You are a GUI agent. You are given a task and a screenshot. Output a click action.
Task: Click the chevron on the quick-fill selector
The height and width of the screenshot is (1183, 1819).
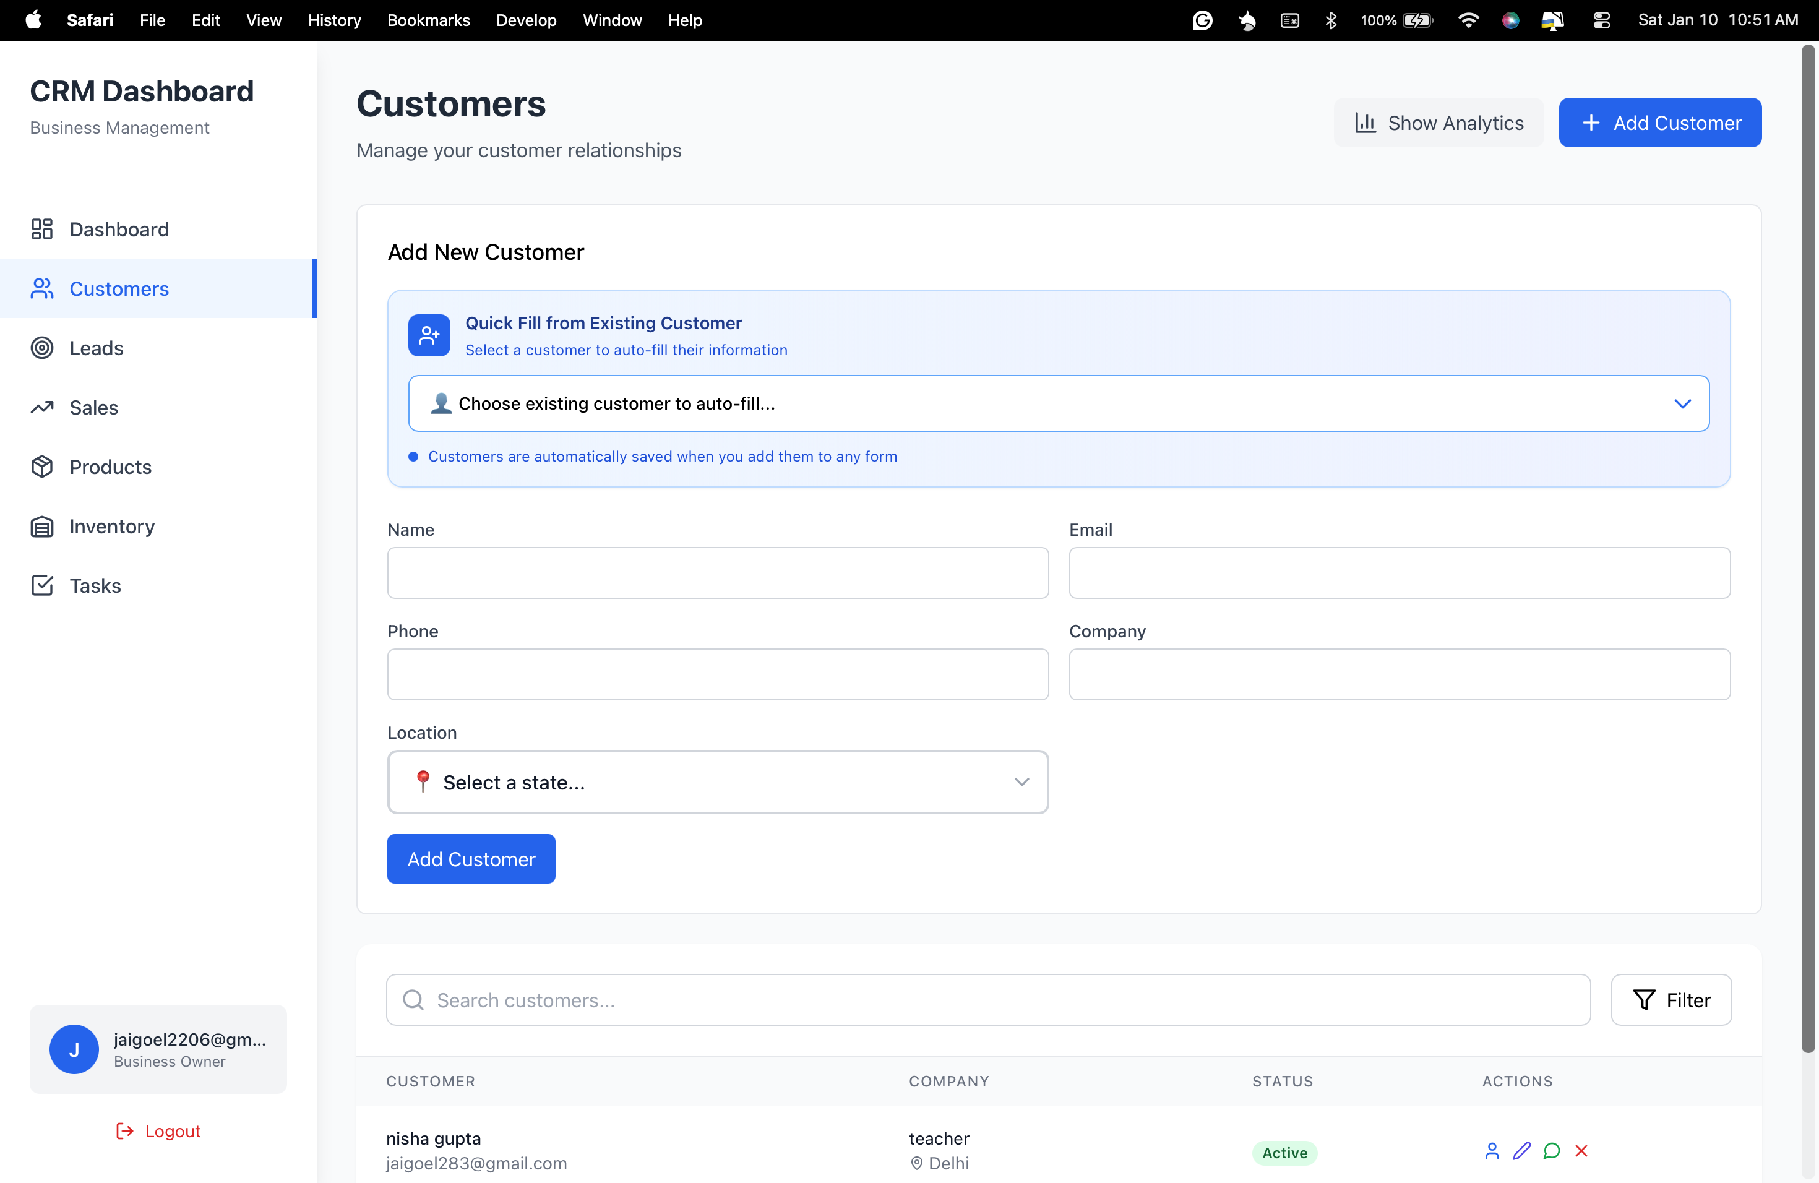tap(1683, 403)
